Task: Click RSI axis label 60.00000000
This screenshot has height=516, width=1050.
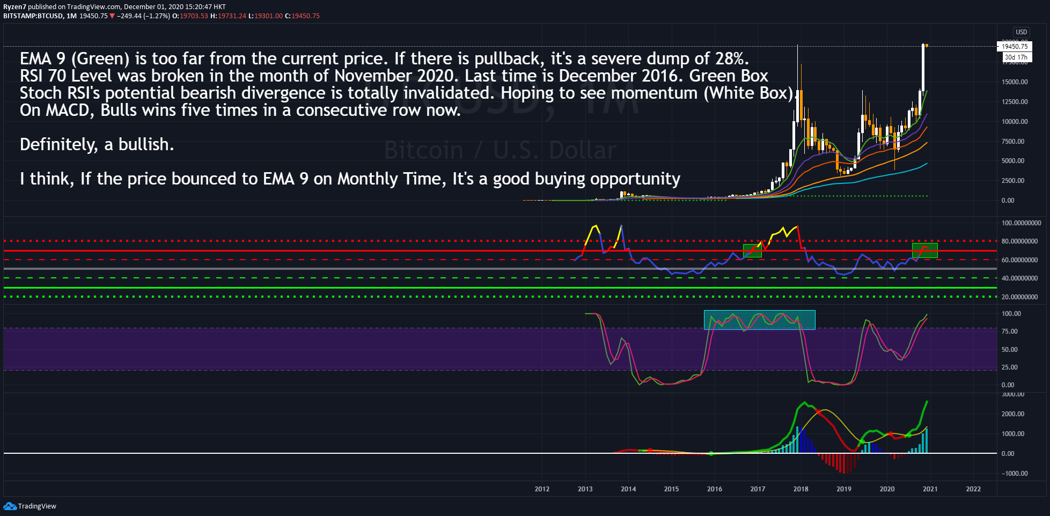Action: coord(1019,260)
